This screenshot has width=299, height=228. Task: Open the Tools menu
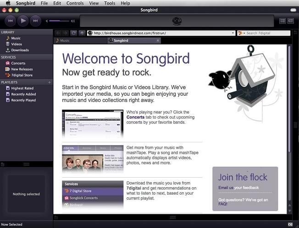[x=110, y=3]
